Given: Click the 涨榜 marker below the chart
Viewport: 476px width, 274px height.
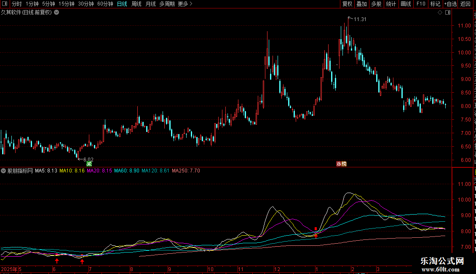Looking at the screenshot, I should click(341, 164).
